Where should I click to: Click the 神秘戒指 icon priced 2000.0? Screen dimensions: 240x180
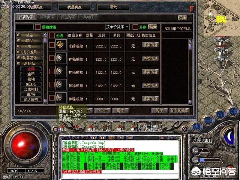(61, 97)
